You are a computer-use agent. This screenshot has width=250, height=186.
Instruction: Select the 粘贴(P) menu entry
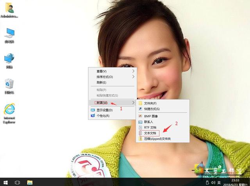(112, 90)
